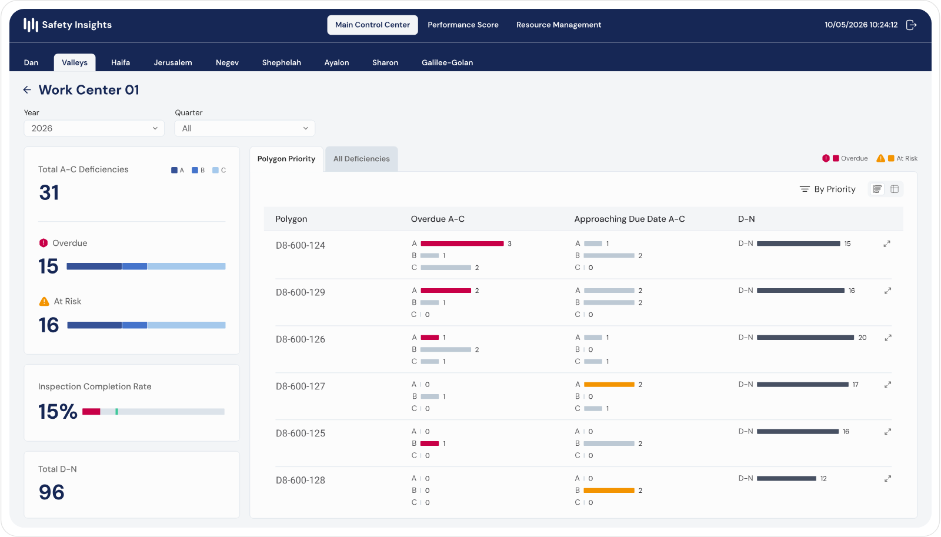Screen dimensions: 941x537
Task: Click the Overdue A-C column header
Action: pos(438,219)
